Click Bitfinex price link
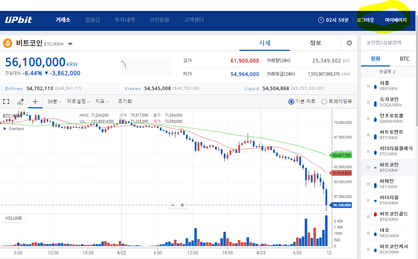 [43, 89]
